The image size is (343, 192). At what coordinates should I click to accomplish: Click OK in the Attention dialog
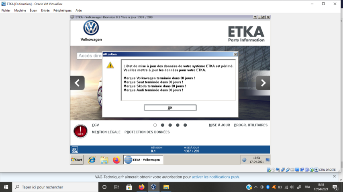tap(170, 108)
